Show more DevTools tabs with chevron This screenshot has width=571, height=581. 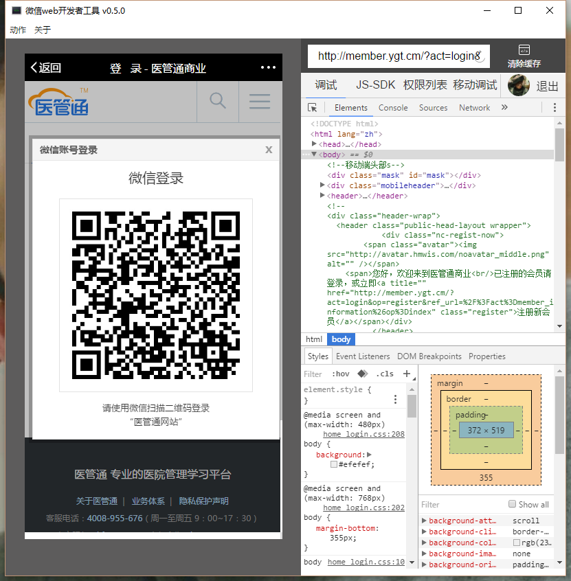click(504, 108)
